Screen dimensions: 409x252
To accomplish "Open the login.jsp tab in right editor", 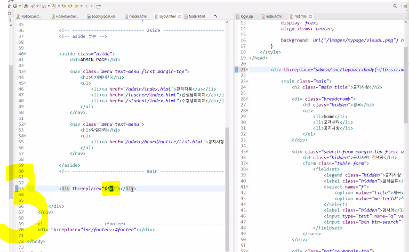I will click(244, 16).
